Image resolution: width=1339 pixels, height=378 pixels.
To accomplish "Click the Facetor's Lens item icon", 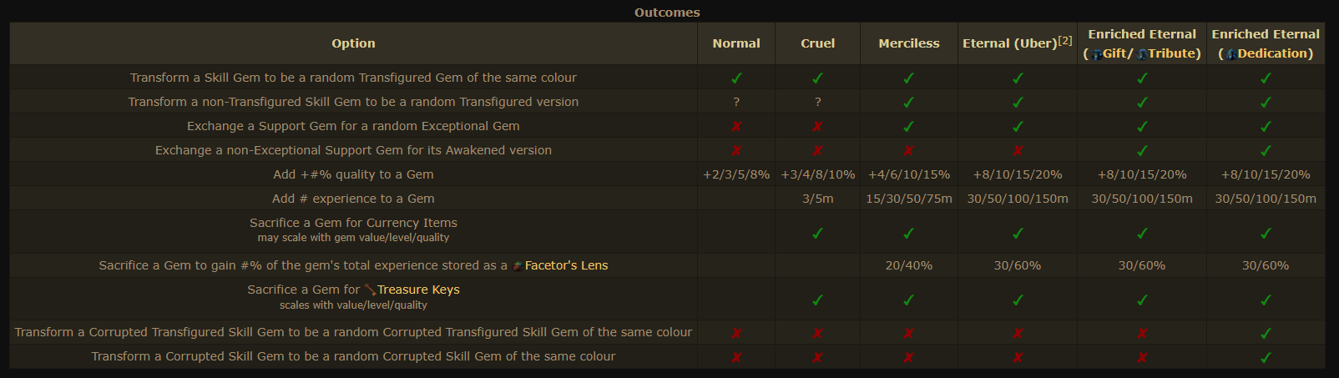I will tap(518, 266).
